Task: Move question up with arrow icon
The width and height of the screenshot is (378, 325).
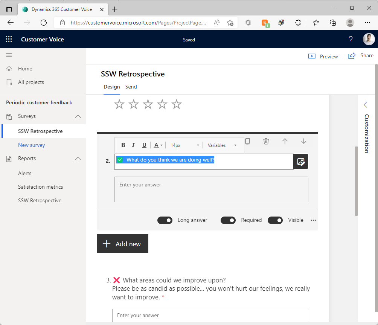Action: pos(285,141)
